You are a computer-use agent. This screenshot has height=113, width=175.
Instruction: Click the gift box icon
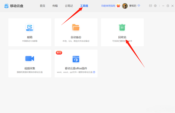[x=118, y=6]
